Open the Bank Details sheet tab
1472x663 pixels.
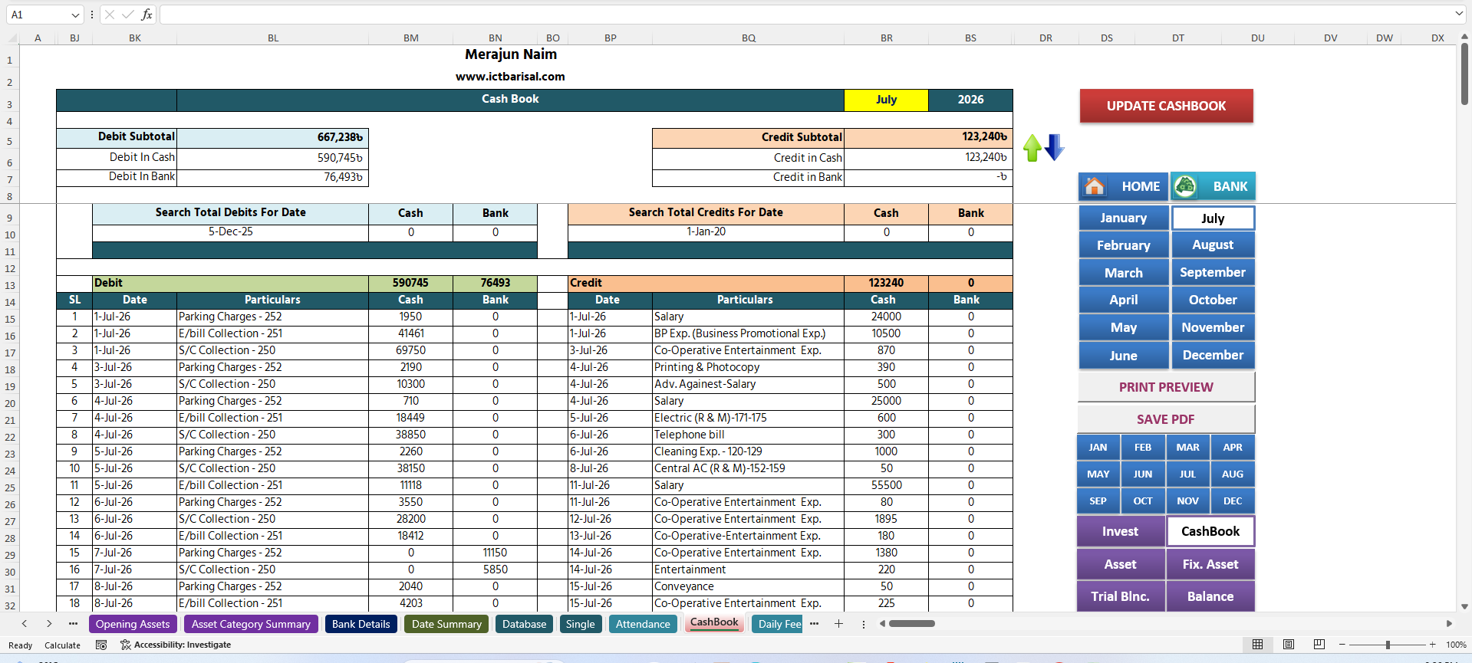point(361,624)
